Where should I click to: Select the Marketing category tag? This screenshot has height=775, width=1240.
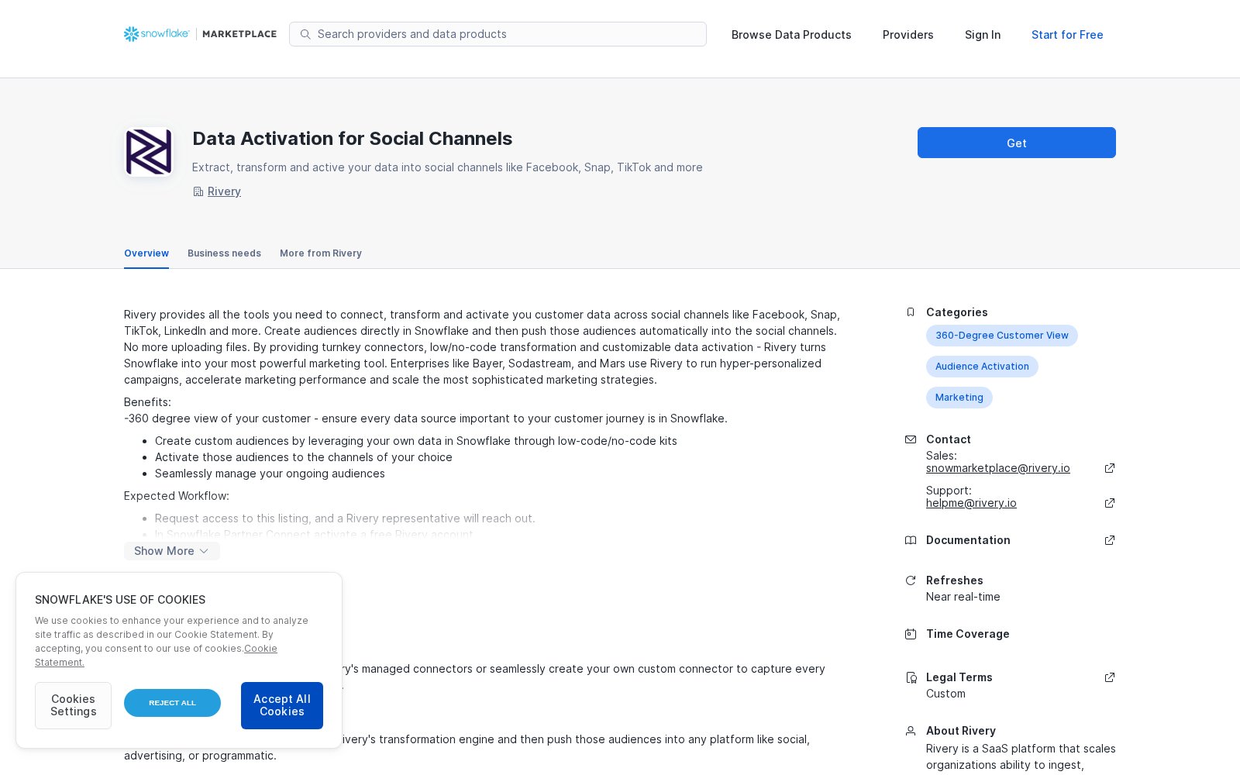959,398
